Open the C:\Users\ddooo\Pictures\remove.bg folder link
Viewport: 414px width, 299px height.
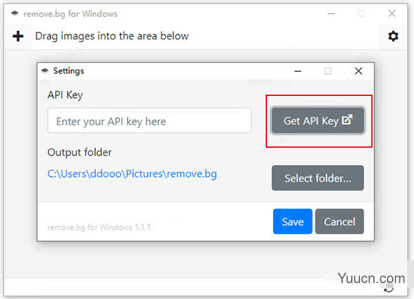click(132, 174)
